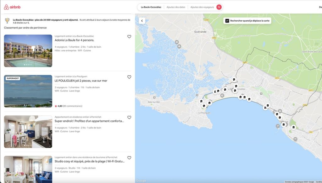The height and width of the screenshot is (183, 322).
Task: Click the Airbnb logo
Action: [12, 7]
